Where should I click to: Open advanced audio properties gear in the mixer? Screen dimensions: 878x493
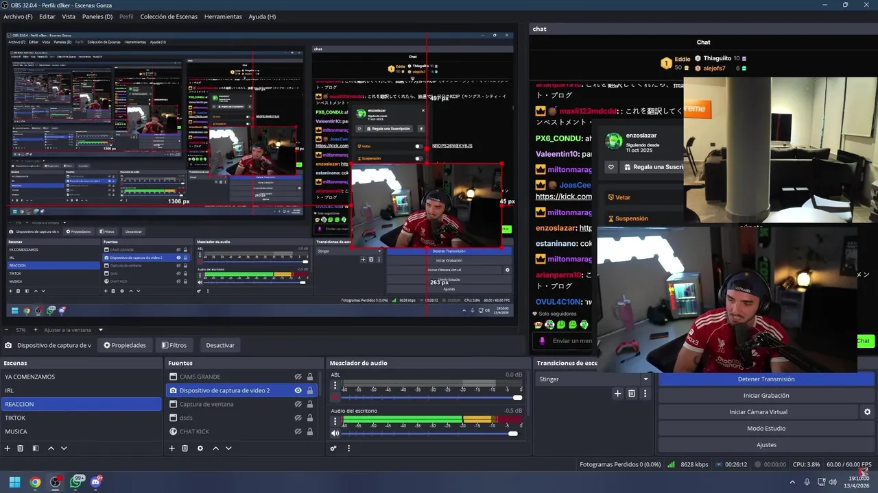[333, 448]
